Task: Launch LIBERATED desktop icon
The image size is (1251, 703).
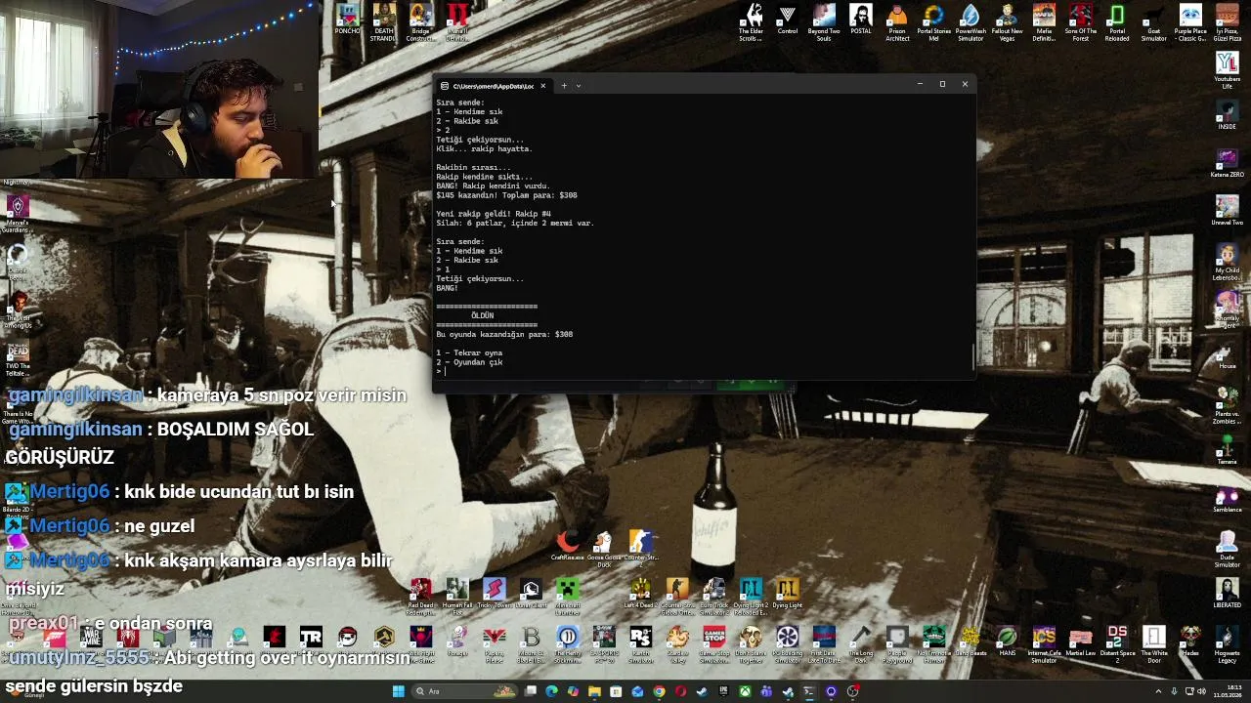Action: coord(1227,593)
